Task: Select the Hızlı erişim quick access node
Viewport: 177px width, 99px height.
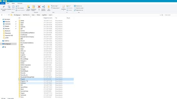Action: tap(7, 20)
